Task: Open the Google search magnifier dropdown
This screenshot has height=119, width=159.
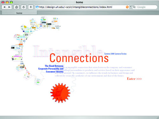Action: tap(134, 7)
